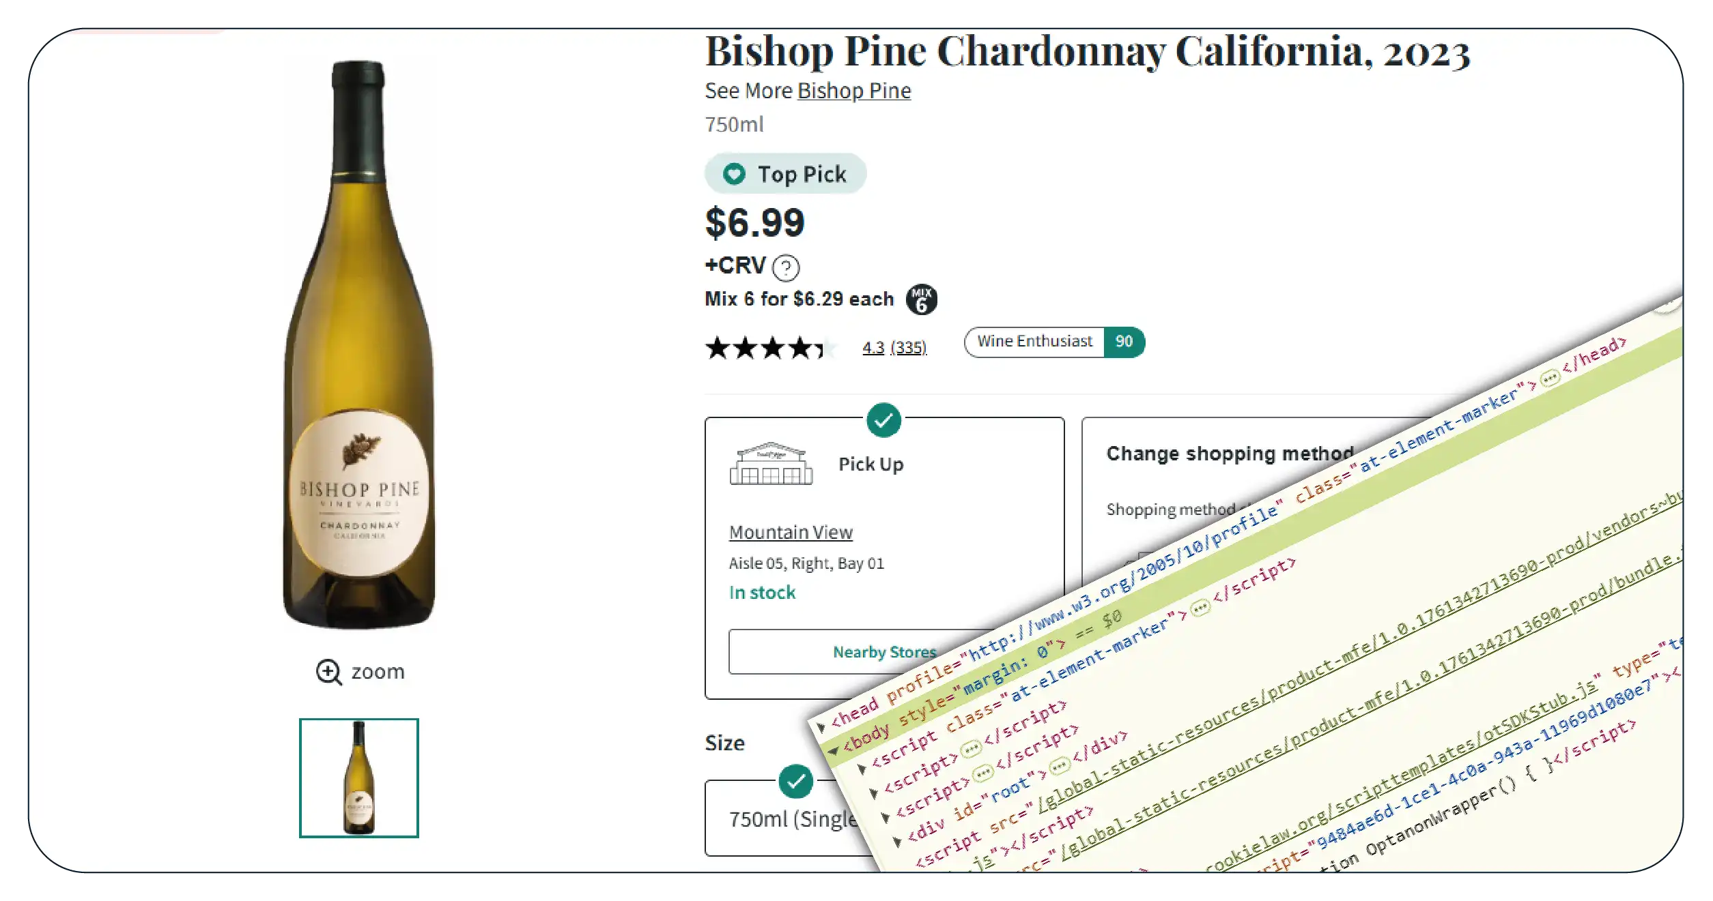Click the ellipsis inside the head element
Image resolution: width=1713 pixels, height=901 pixels.
pos(1551,377)
